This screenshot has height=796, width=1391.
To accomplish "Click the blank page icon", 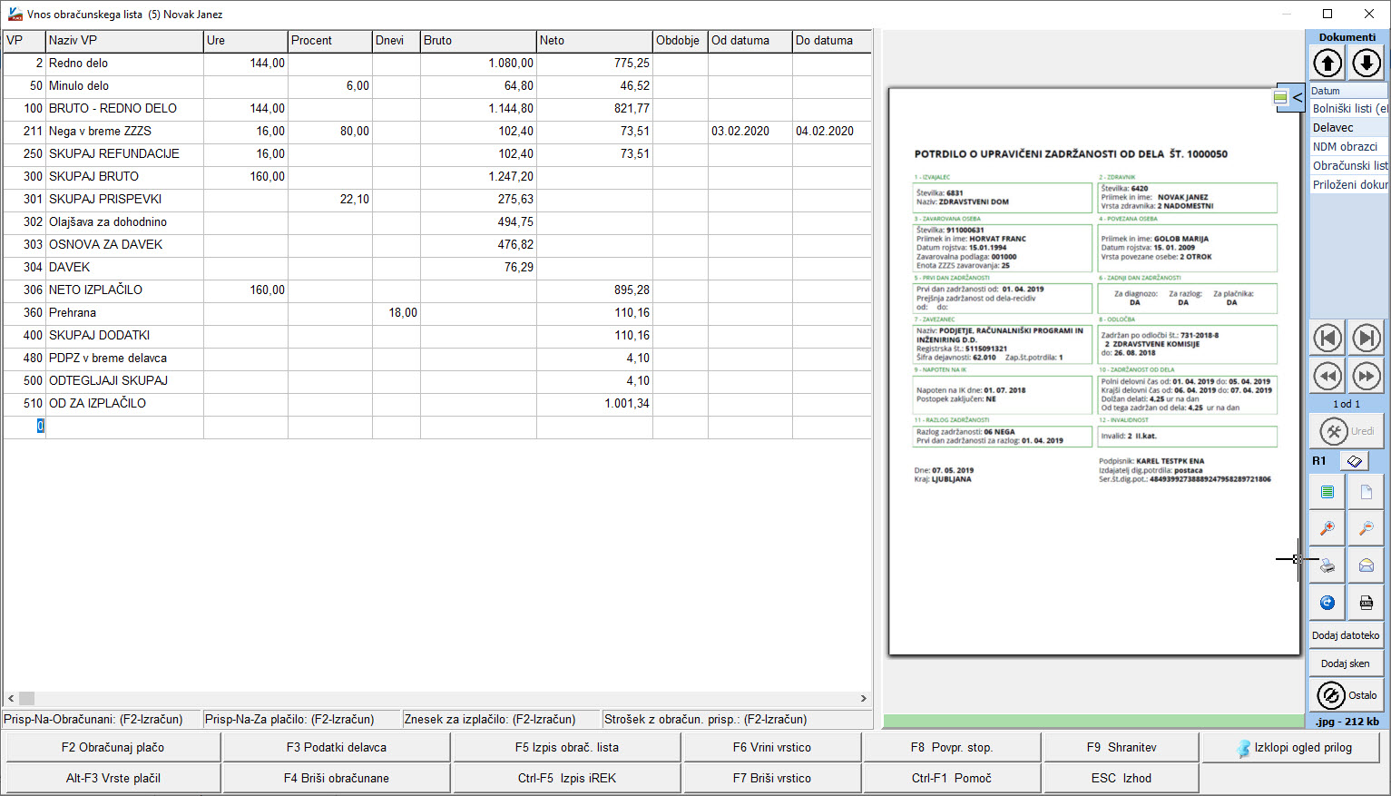I will (x=1367, y=492).
